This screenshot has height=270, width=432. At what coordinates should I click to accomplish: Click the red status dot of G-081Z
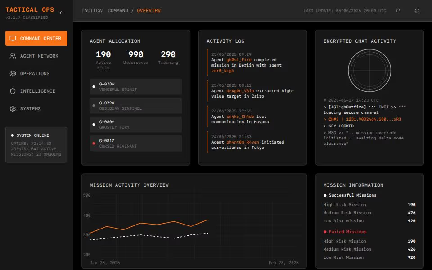pyautogui.click(x=94, y=144)
